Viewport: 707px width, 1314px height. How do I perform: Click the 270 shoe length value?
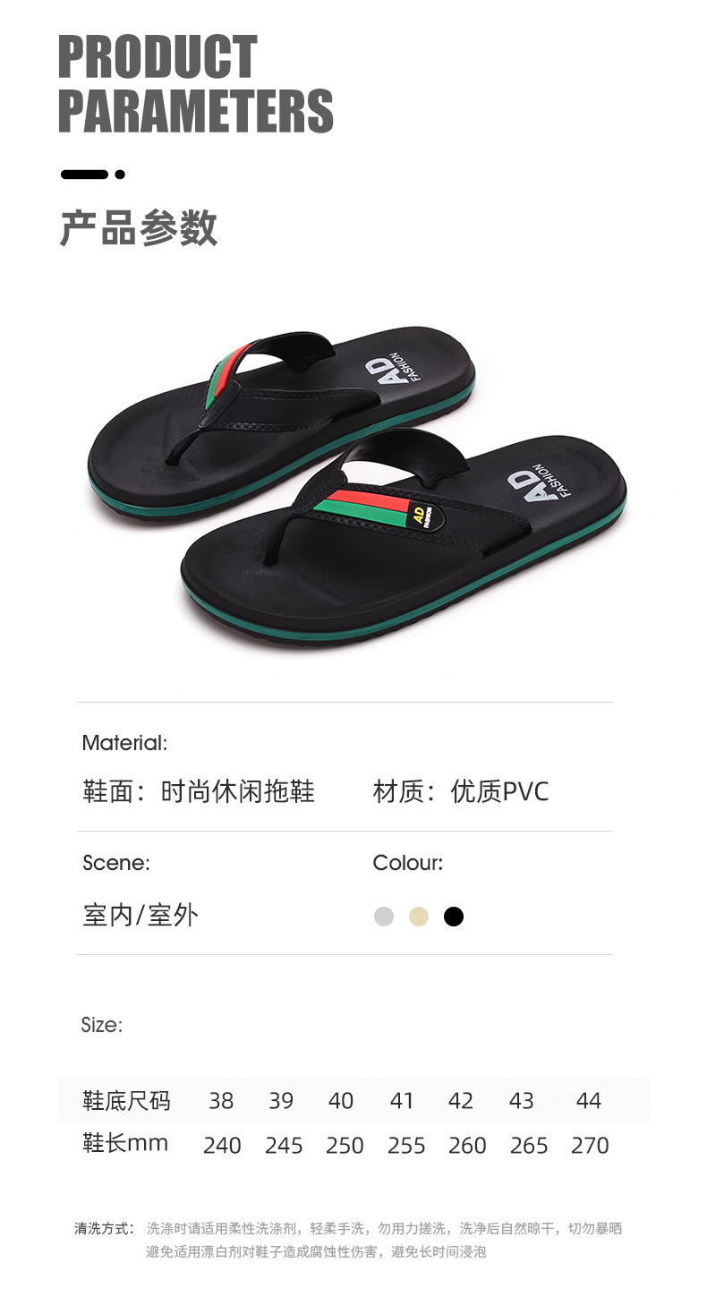[590, 1146]
